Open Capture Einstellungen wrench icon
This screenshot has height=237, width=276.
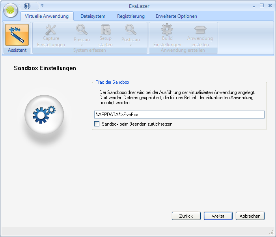51,30
